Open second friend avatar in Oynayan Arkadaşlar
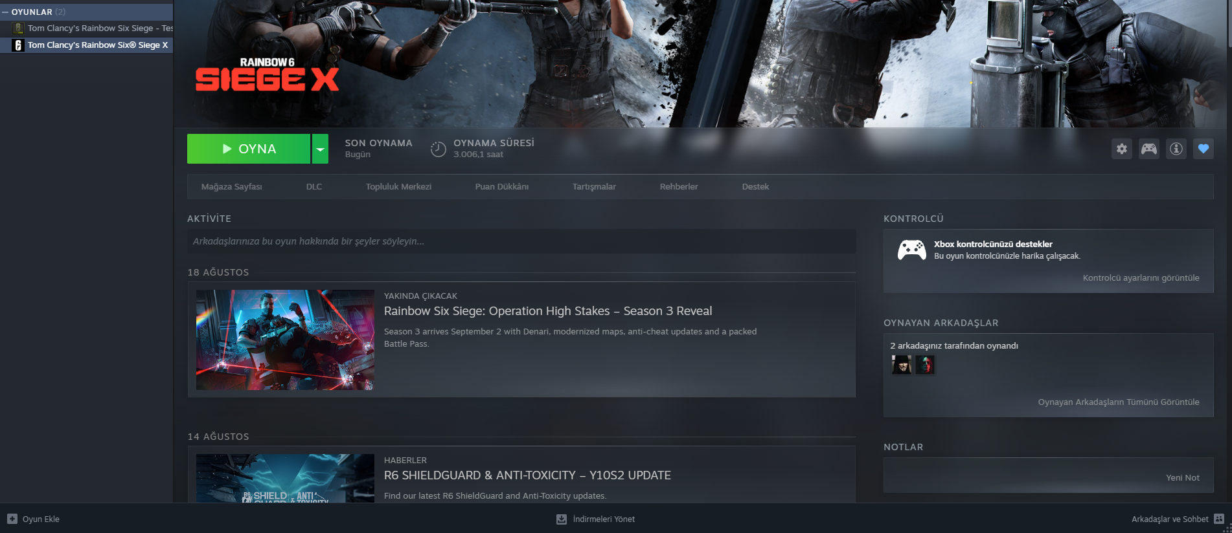The height and width of the screenshot is (533, 1232). coord(925,365)
